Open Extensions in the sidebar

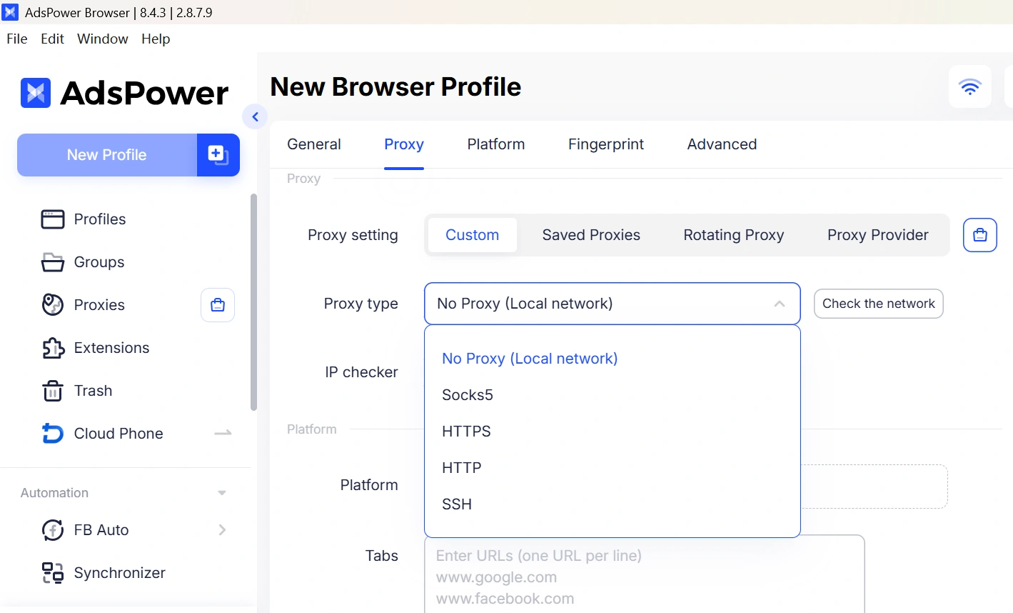tap(111, 348)
